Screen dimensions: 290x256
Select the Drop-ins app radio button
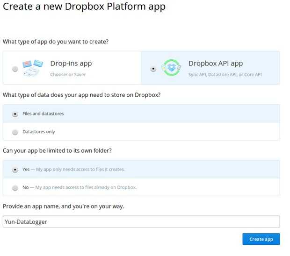pos(15,69)
